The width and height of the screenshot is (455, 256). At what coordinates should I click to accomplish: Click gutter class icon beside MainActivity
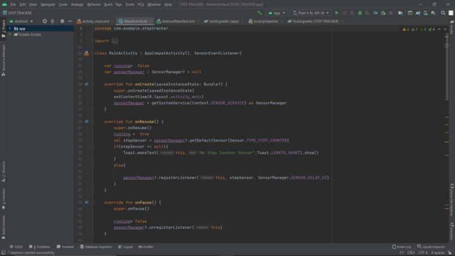[x=86, y=53]
